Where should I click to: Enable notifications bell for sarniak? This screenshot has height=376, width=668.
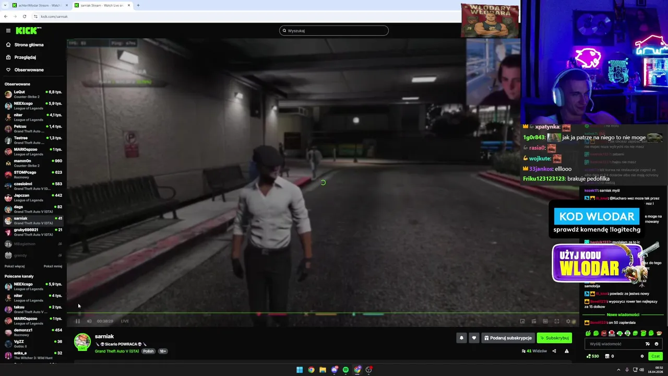(x=461, y=338)
